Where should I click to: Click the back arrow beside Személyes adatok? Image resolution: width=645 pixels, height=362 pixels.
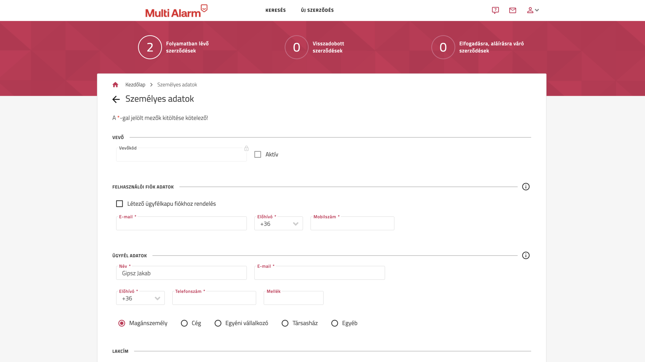[116, 99]
